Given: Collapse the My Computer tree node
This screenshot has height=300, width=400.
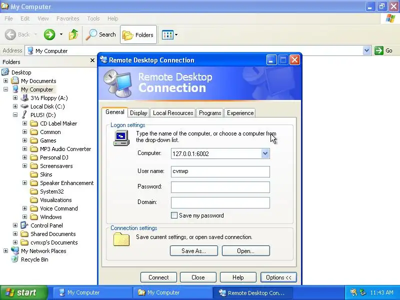Looking at the screenshot, I should [5, 89].
